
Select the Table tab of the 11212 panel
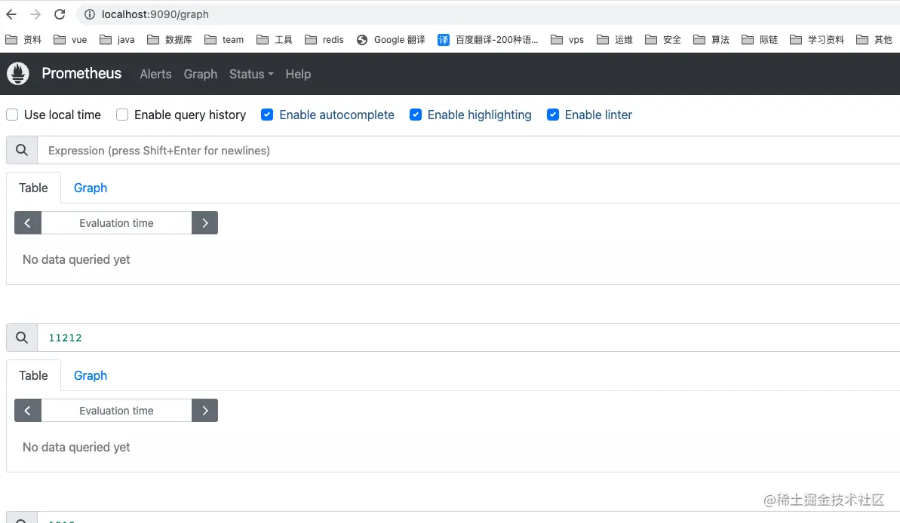point(33,375)
